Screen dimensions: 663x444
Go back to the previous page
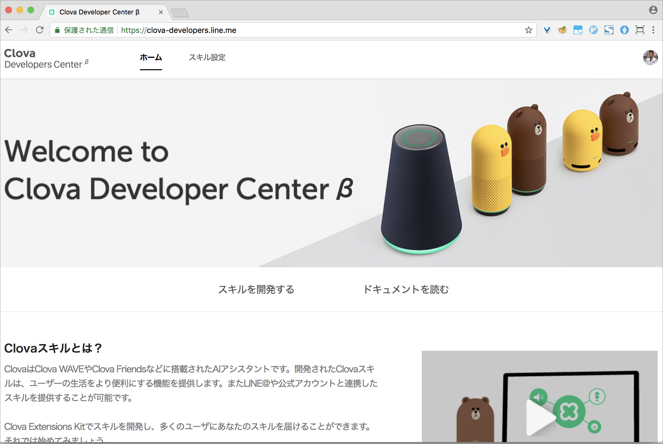pos(9,30)
